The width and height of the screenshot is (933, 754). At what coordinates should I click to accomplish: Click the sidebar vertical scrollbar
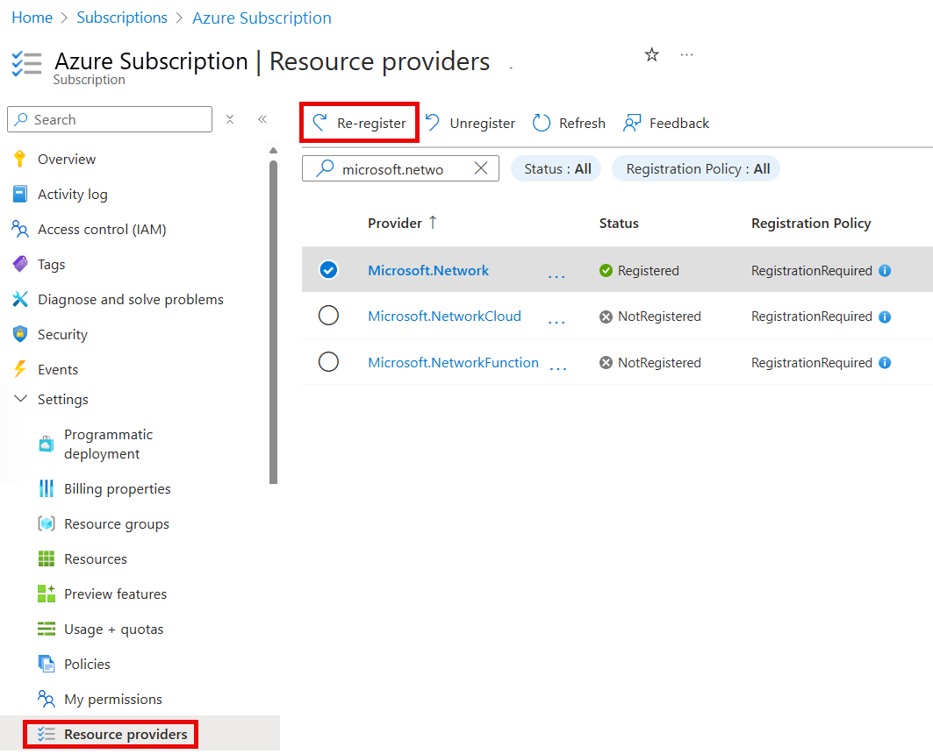273,322
